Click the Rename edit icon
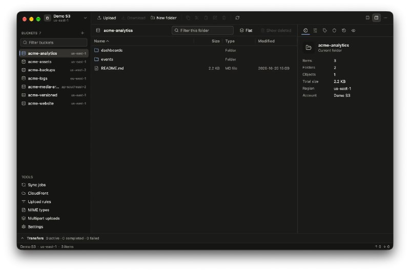Image resolution: width=410 pixels, height=272 pixels. 215,18
